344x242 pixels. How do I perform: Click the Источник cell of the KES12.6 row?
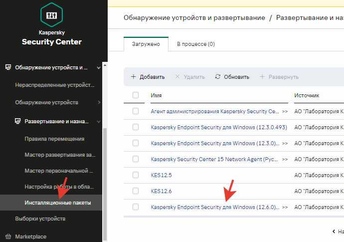point(319,191)
